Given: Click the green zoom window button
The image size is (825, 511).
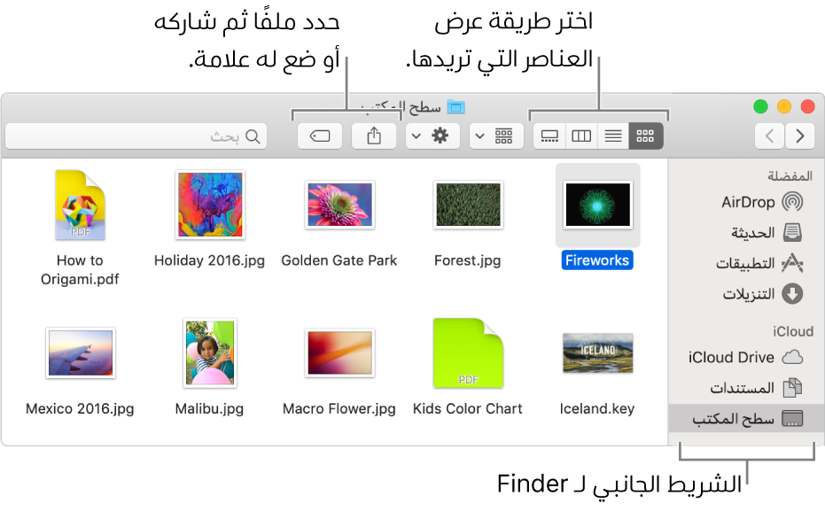Looking at the screenshot, I should tap(760, 107).
